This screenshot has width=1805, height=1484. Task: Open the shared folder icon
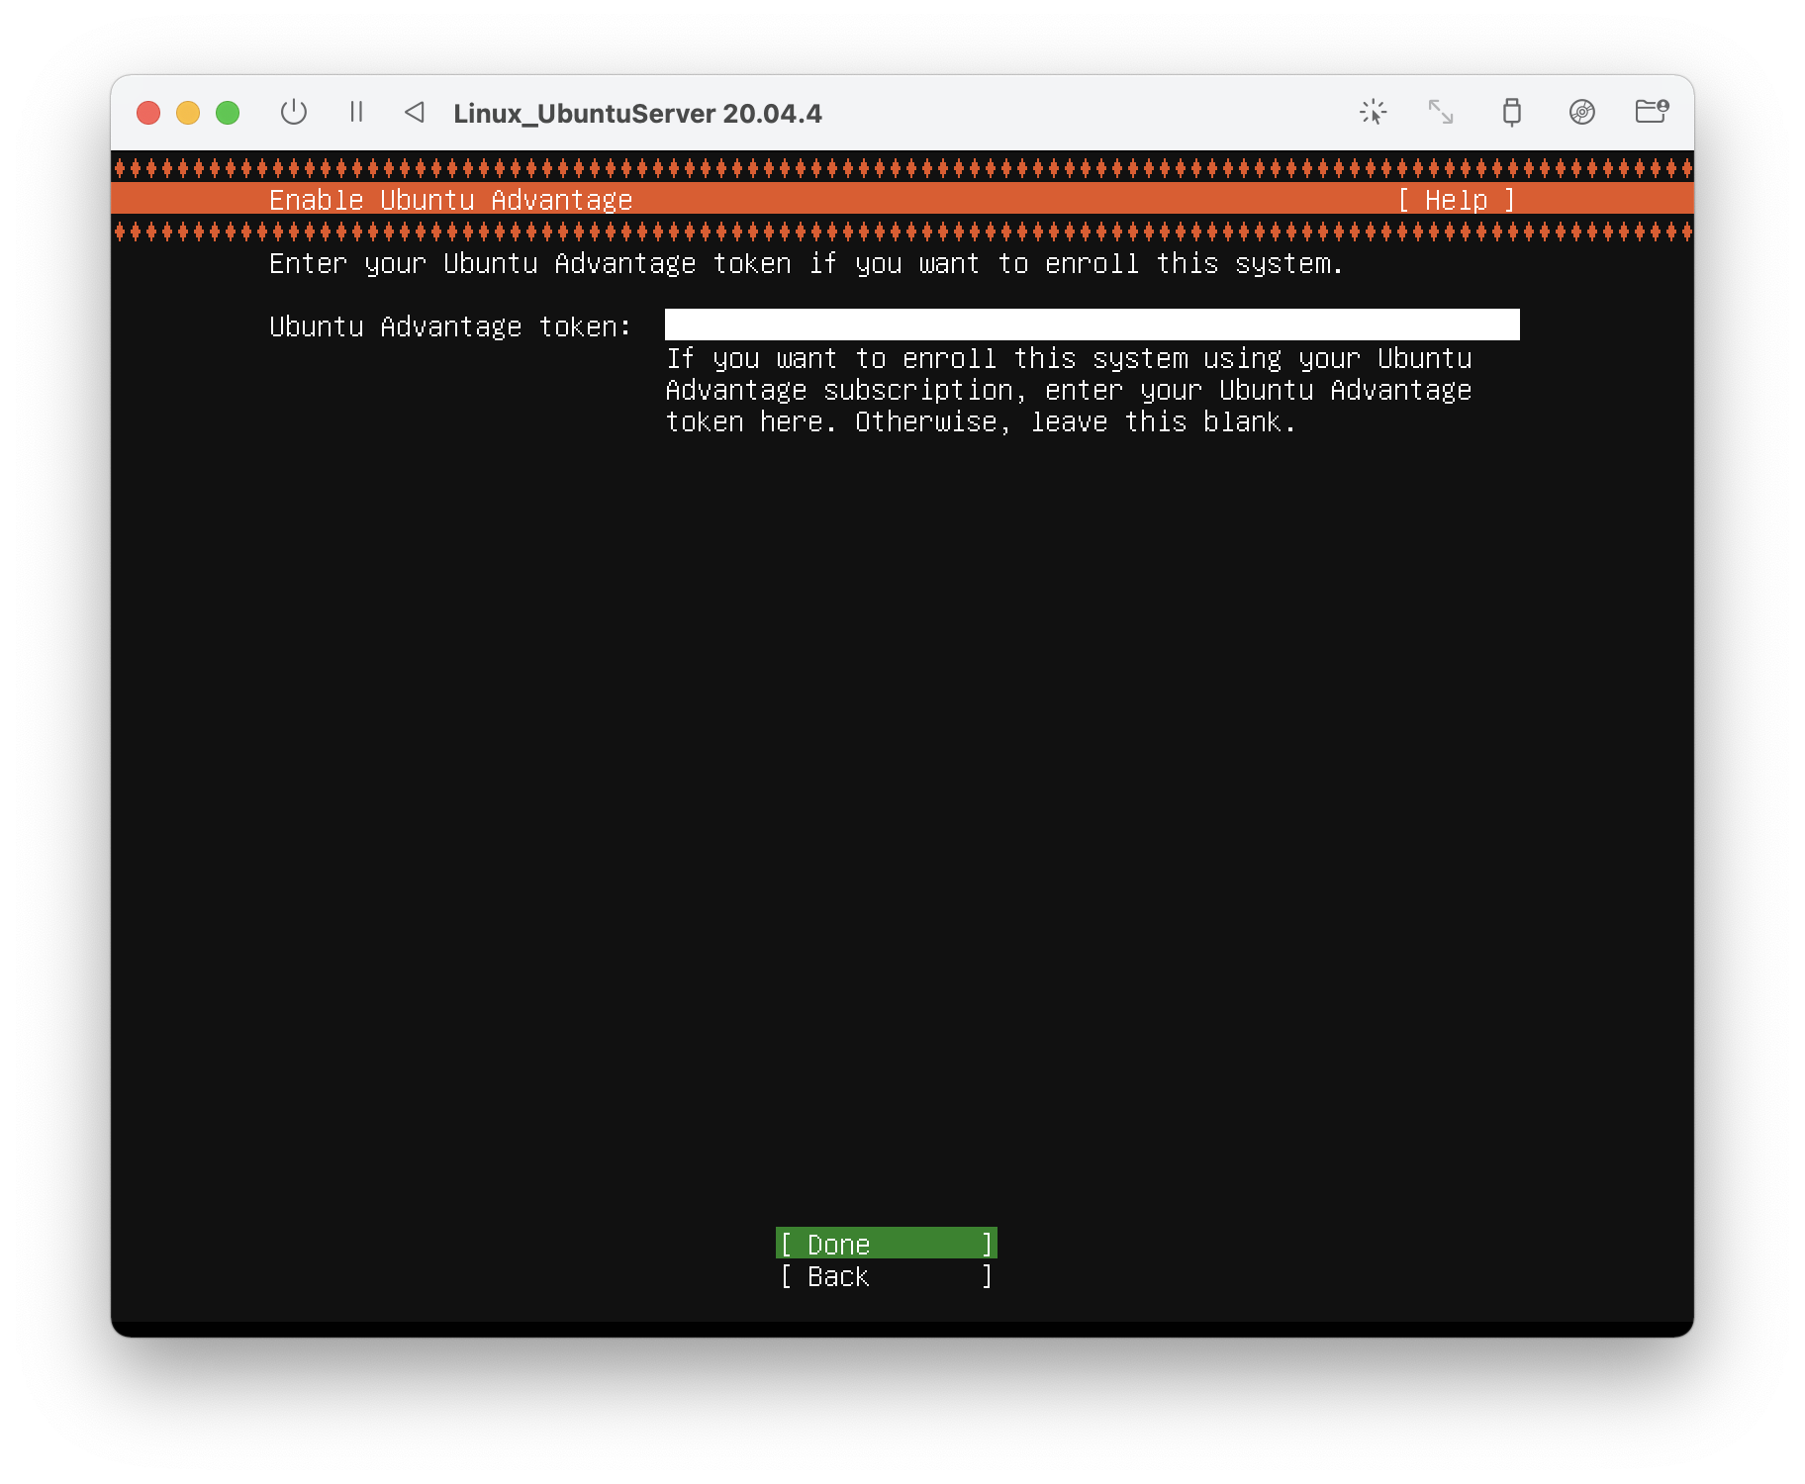(x=1651, y=112)
